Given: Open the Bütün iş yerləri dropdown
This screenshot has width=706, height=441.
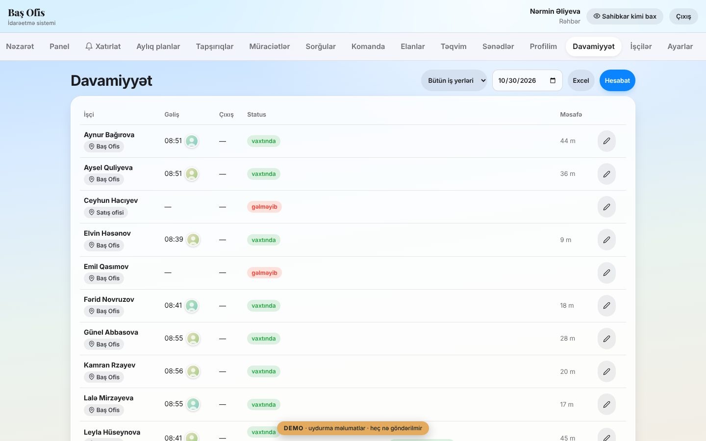Looking at the screenshot, I should coord(454,80).
